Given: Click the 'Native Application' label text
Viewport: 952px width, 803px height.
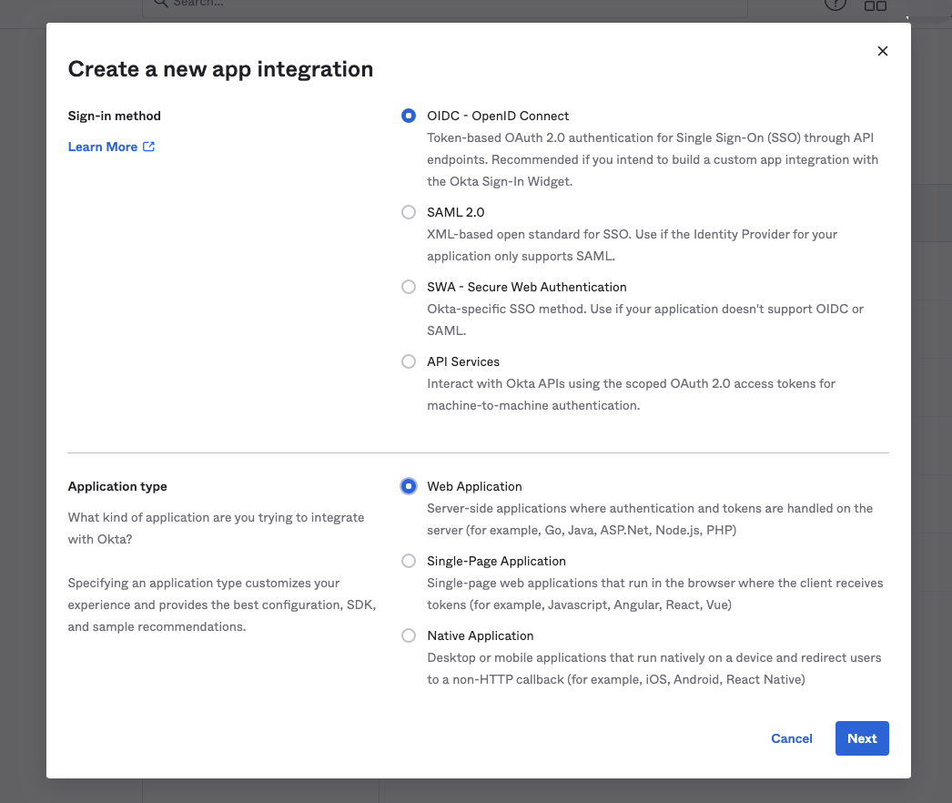Looking at the screenshot, I should point(480,635).
